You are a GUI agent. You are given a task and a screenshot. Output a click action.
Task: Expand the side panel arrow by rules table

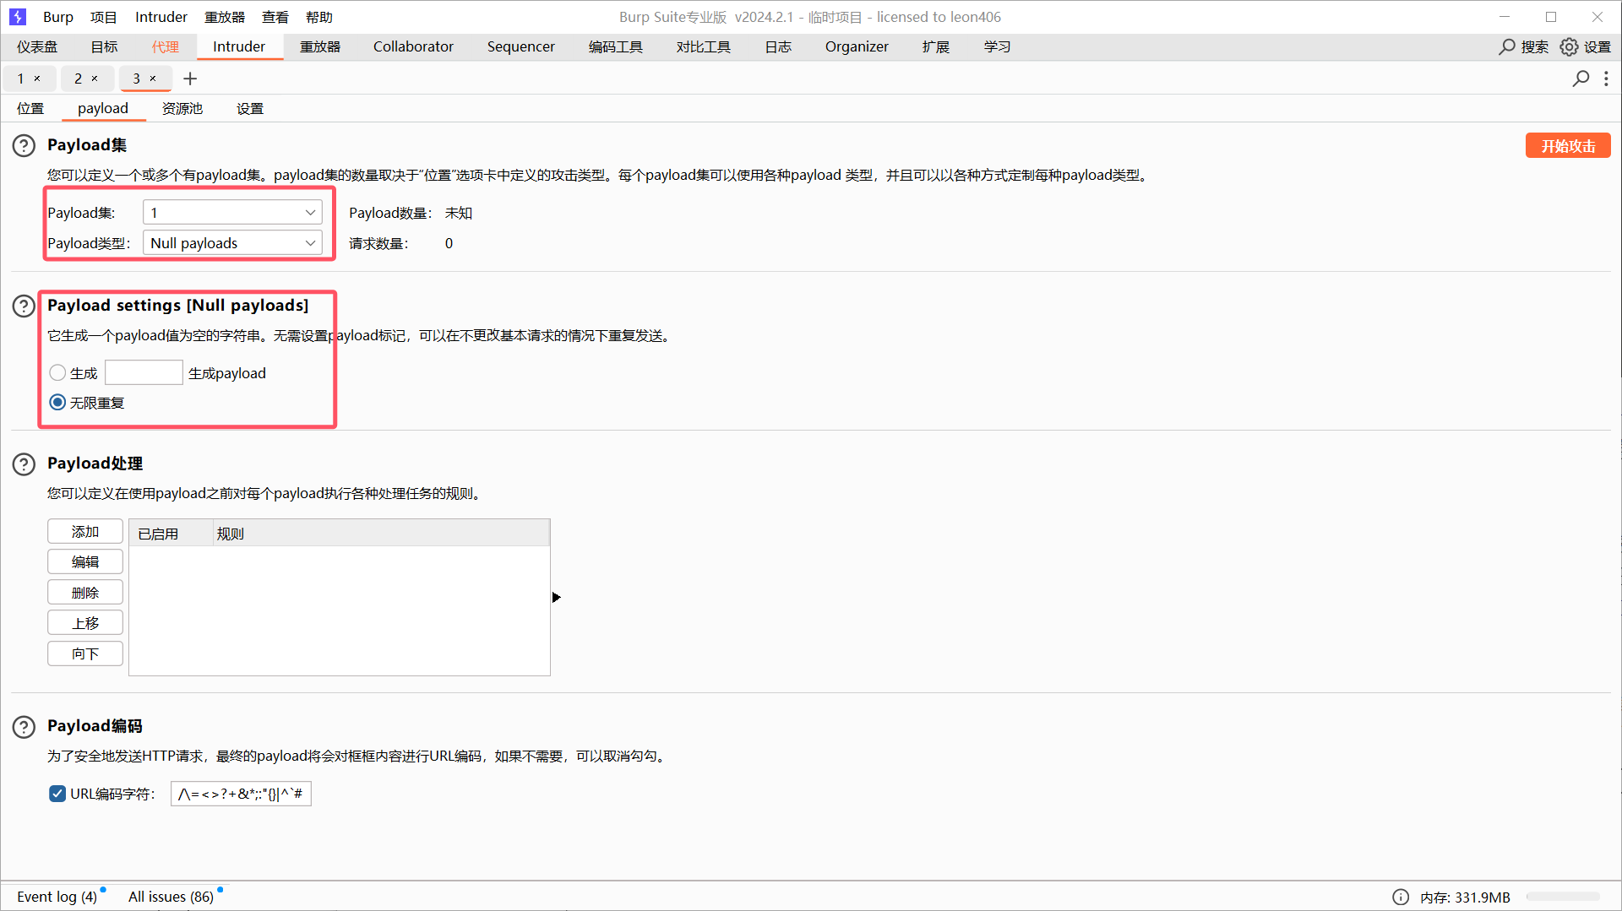tap(556, 598)
